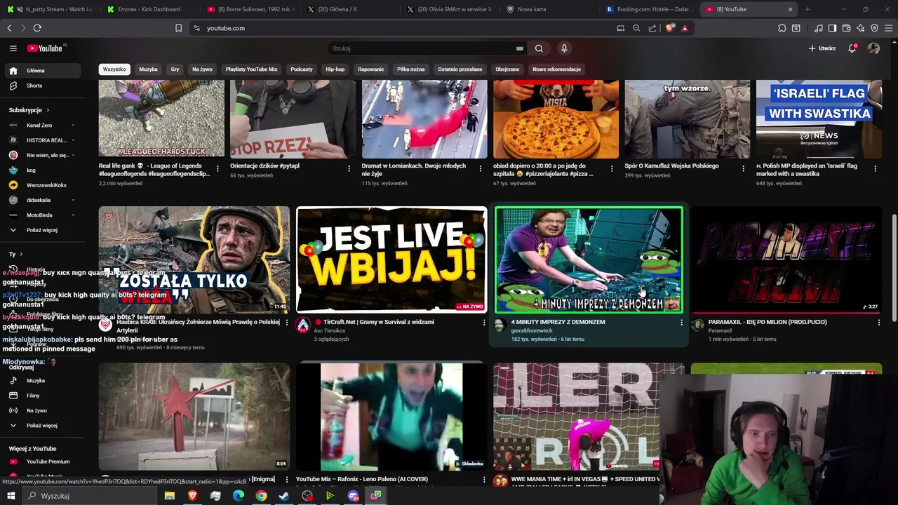The image size is (898, 505).
Task: Open a new browser tab with plus
Action: pos(807,9)
